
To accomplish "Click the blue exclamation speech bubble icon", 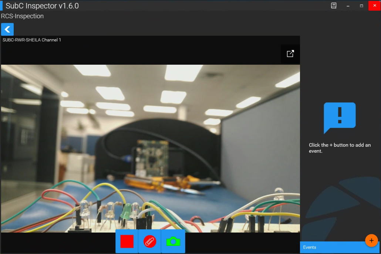I will pos(340,118).
